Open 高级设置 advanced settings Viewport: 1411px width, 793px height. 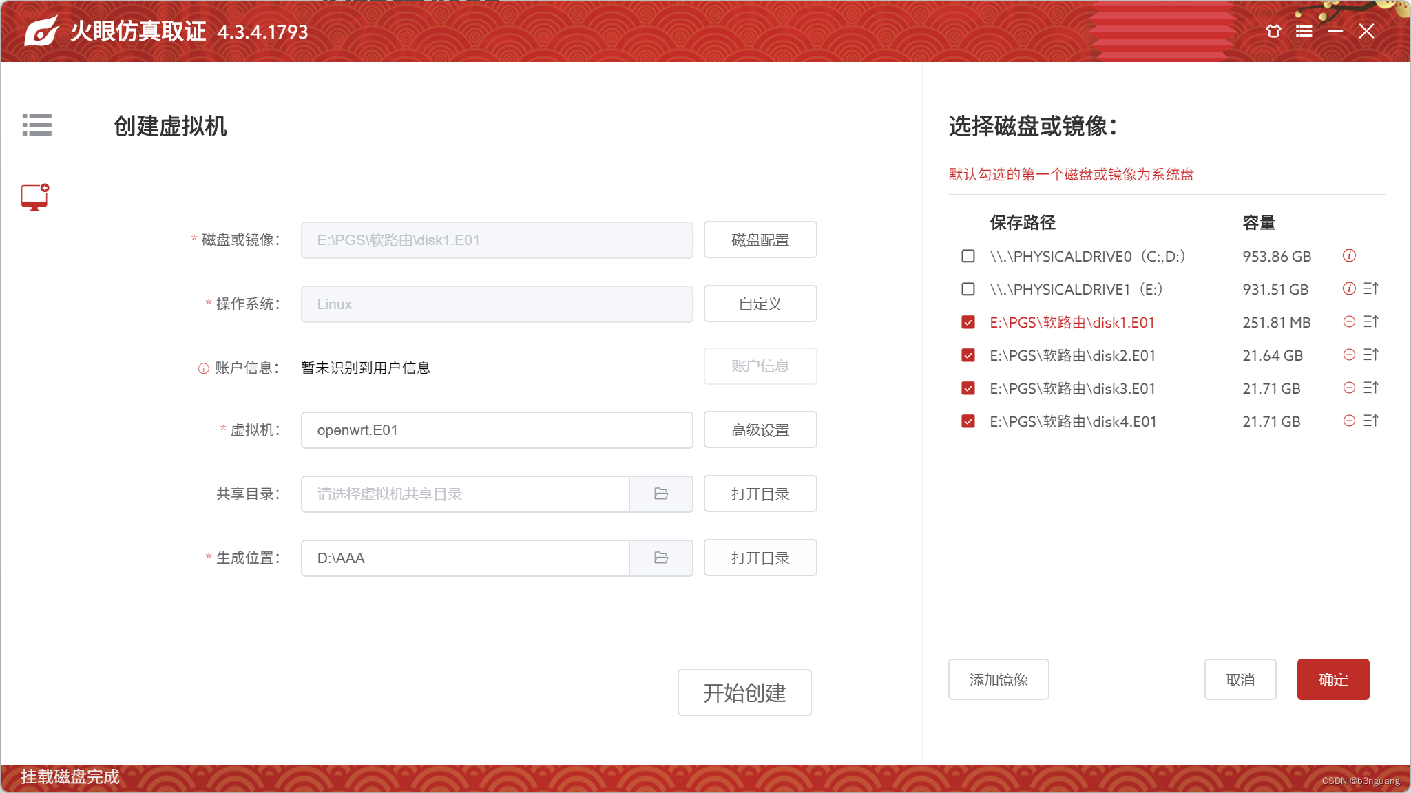point(760,430)
